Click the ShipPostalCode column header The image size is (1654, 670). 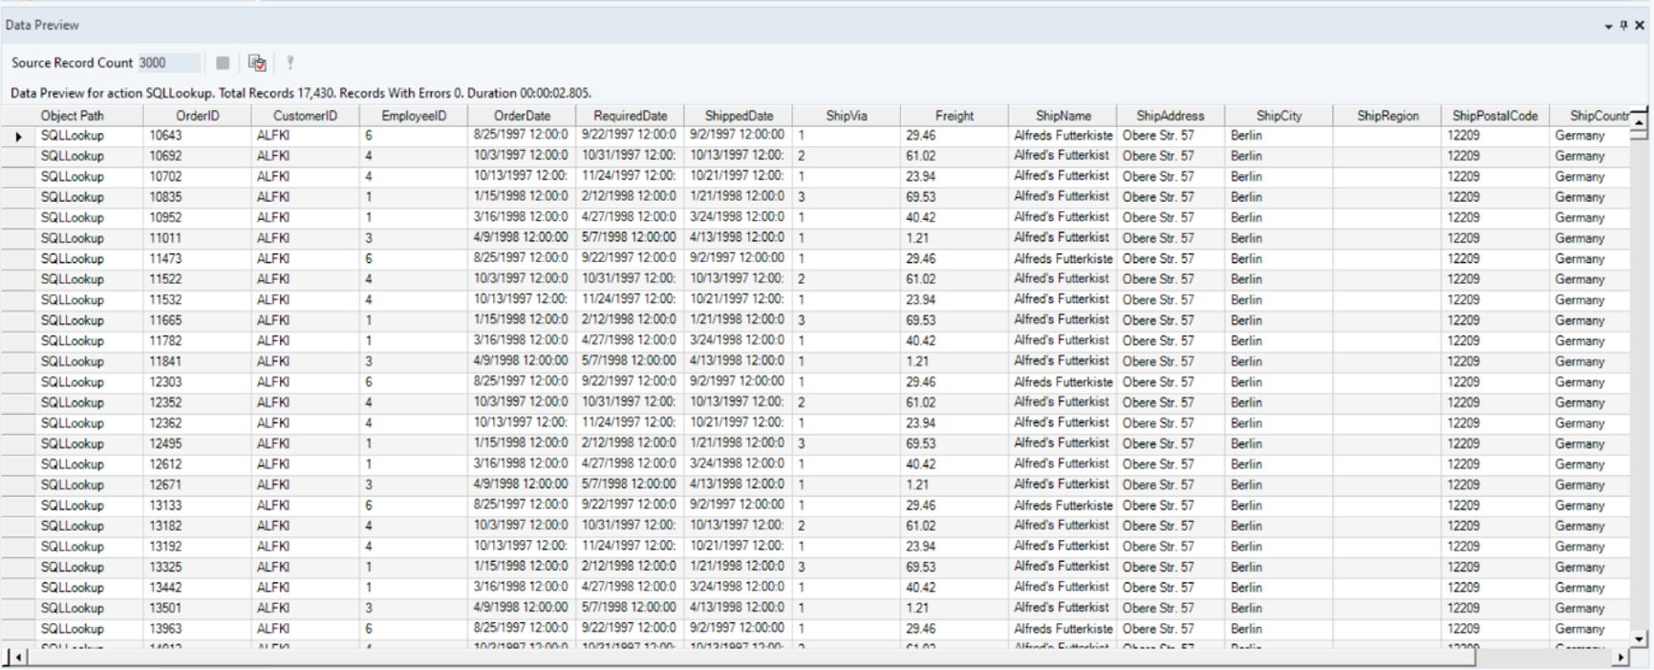click(1494, 116)
